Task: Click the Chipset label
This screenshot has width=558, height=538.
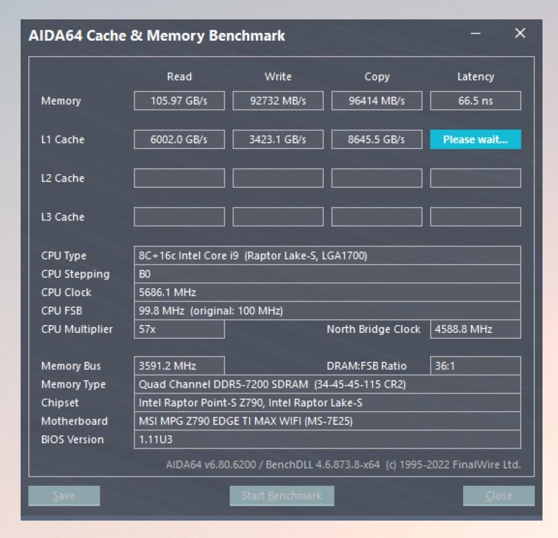Action: tap(60, 403)
